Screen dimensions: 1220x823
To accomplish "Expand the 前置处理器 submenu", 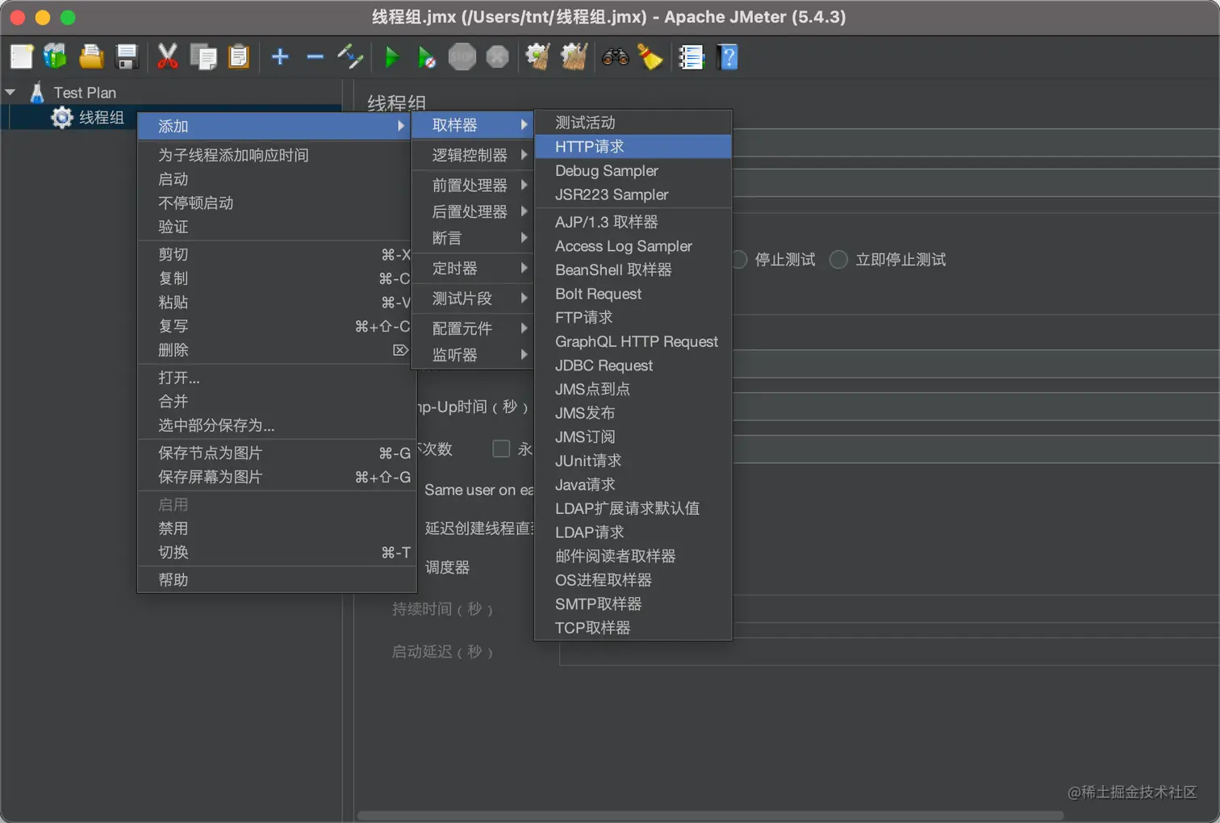I will 473,186.
